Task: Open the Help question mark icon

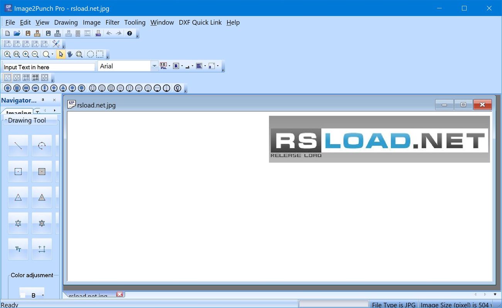Action: [129, 34]
